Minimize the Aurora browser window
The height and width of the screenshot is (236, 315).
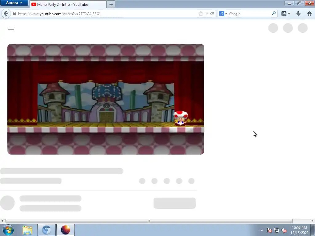click(289, 3)
